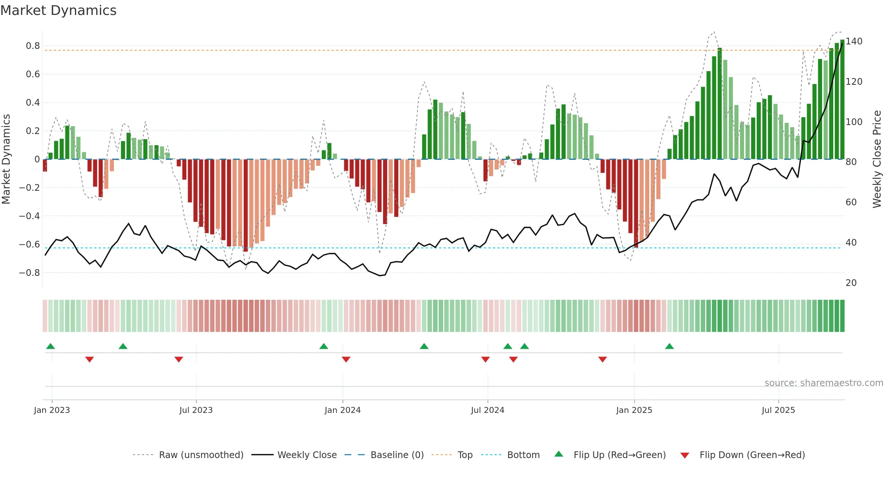Click the 'Weekly Close Price' right axis title

coord(877,159)
